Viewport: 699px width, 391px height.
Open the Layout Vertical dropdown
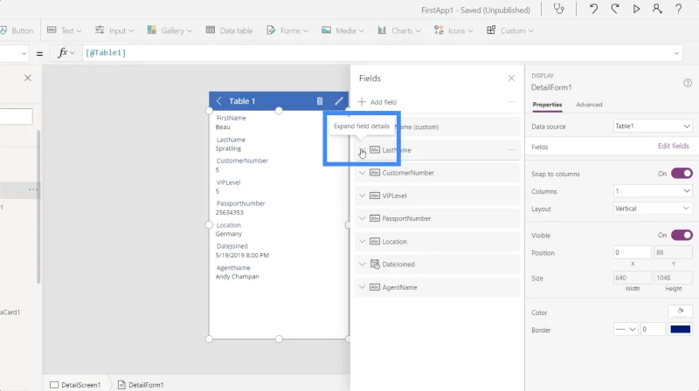click(x=653, y=209)
